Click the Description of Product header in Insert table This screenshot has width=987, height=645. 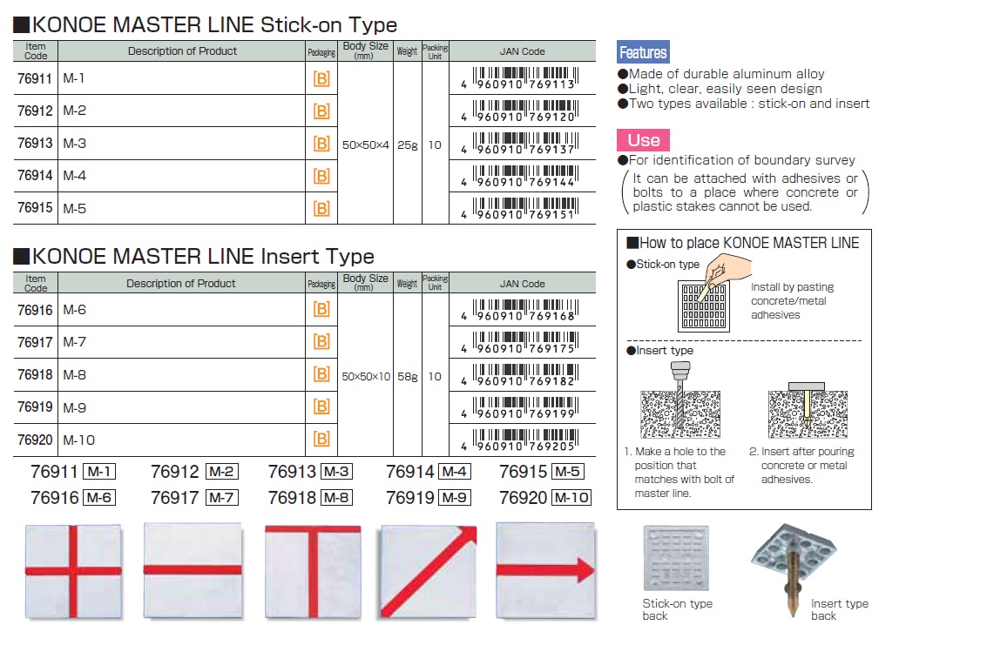(x=181, y=283)
